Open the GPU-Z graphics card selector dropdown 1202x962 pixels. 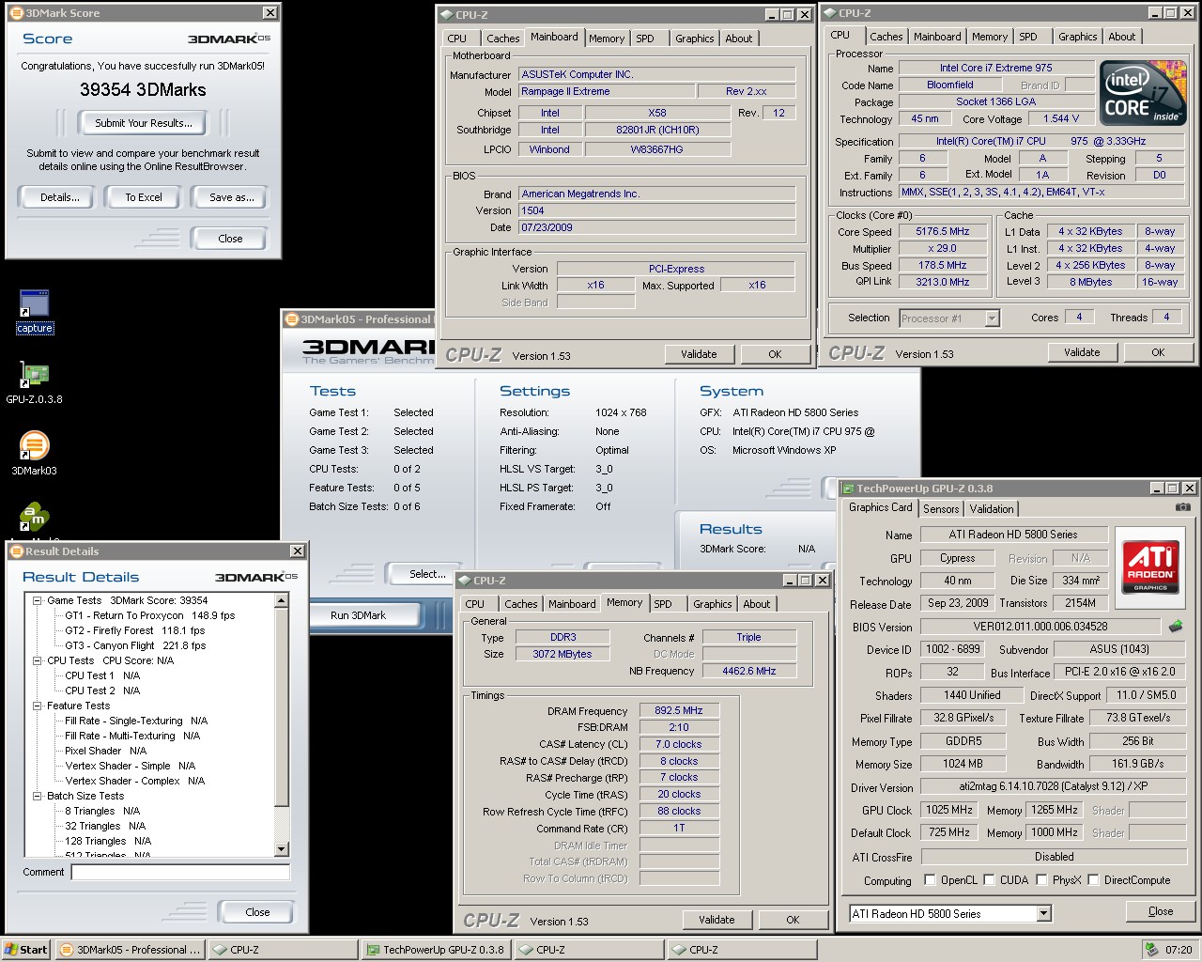click(x=1043, y=913)
